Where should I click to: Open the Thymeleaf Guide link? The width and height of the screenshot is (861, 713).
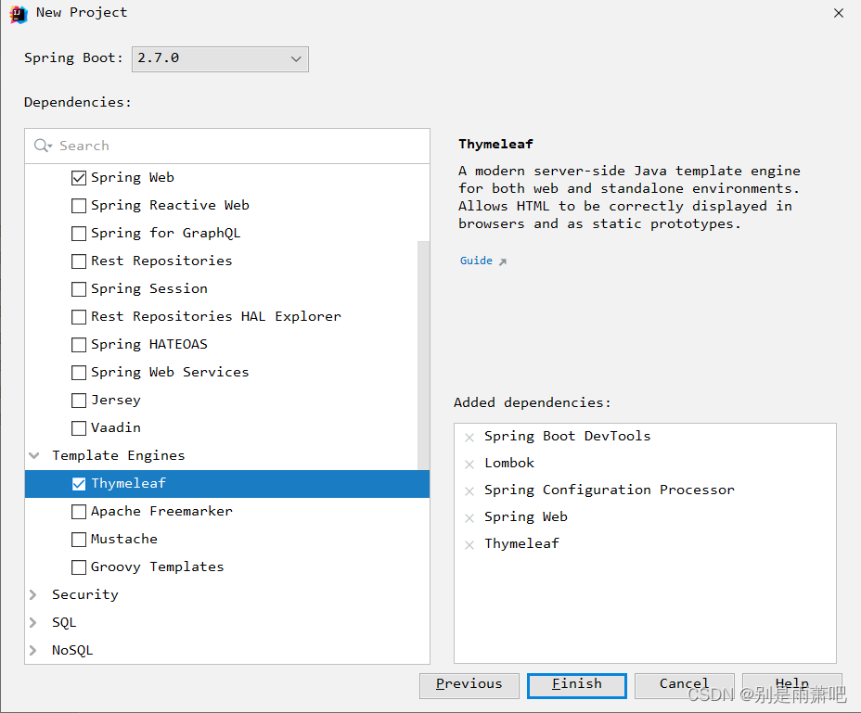coord(476,261)
